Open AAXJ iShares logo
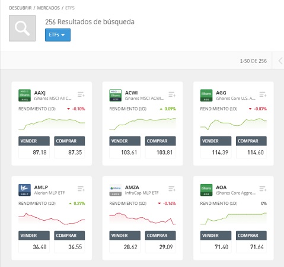Screen dimensions: 284x267 point(24,96)
